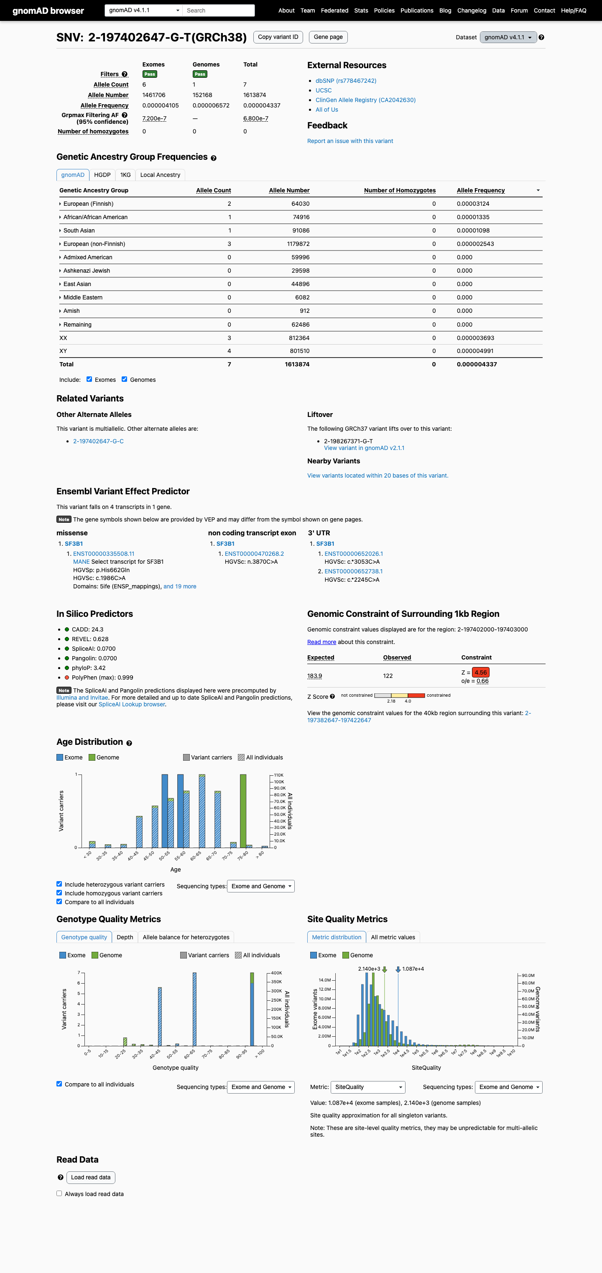Select the Metric distribution tab
This screenshot has width=602, height=1273.
tap(337, 937)
